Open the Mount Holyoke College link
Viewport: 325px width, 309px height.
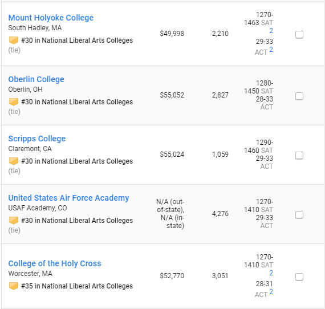(x=51, y=18)
